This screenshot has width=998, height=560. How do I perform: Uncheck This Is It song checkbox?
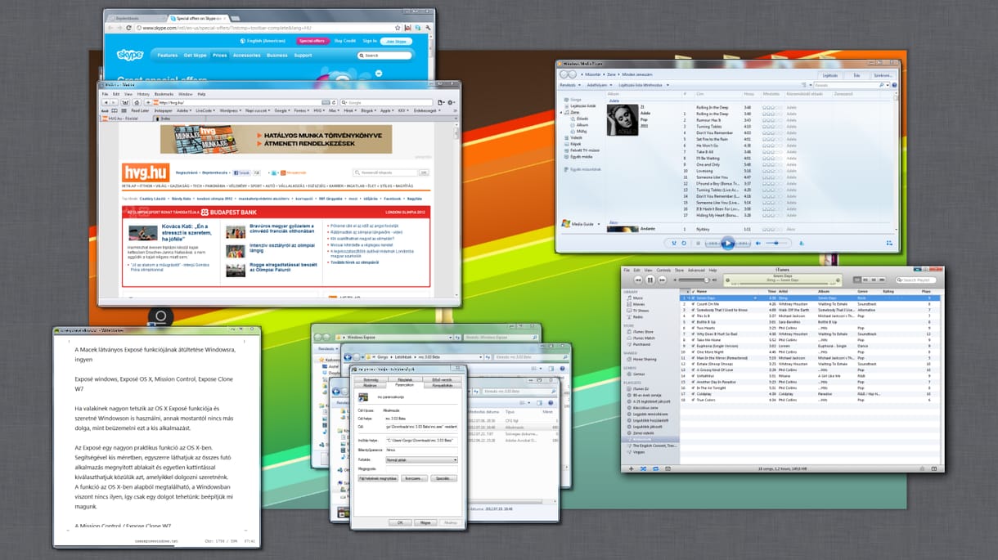pos(693,316)
